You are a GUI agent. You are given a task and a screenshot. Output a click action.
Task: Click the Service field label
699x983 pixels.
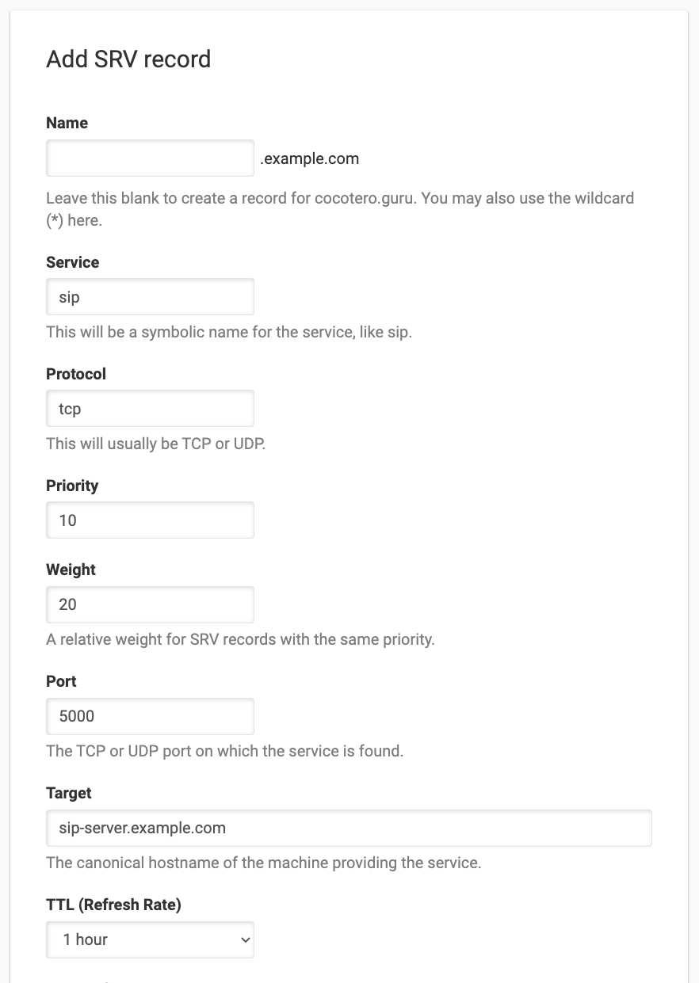[73, 262]
